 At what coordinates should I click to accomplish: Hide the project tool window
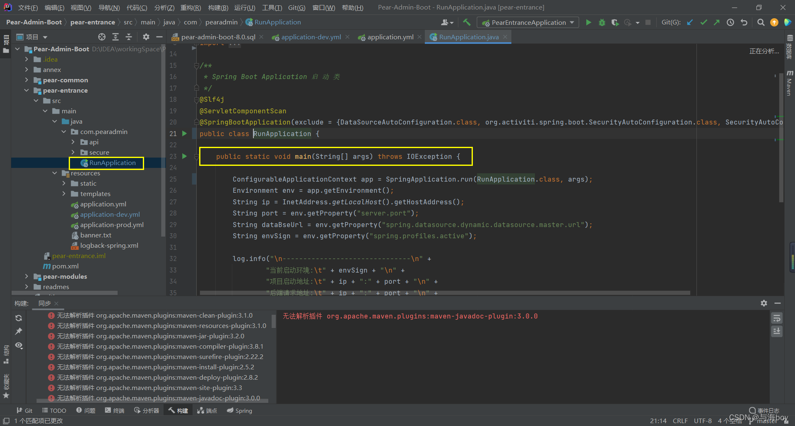point(159,37)
